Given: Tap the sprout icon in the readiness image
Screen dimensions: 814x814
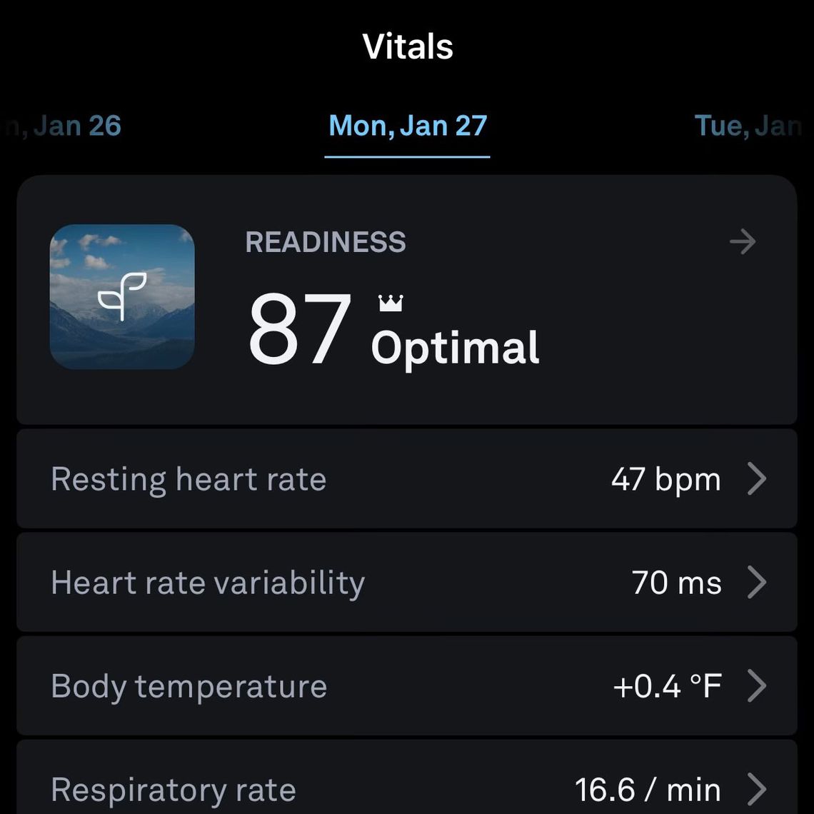Looking at the screenshot, I should 122,296.
